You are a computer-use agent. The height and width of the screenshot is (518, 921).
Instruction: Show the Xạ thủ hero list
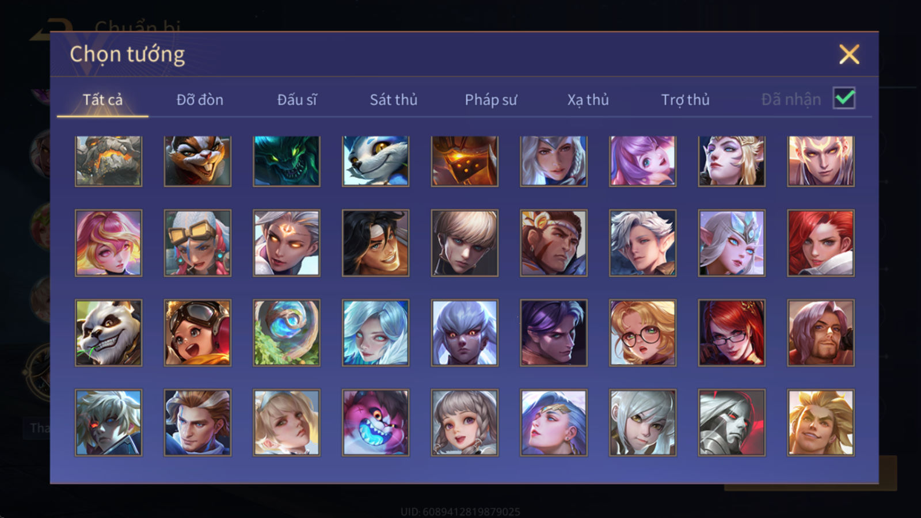coord(588,100)
